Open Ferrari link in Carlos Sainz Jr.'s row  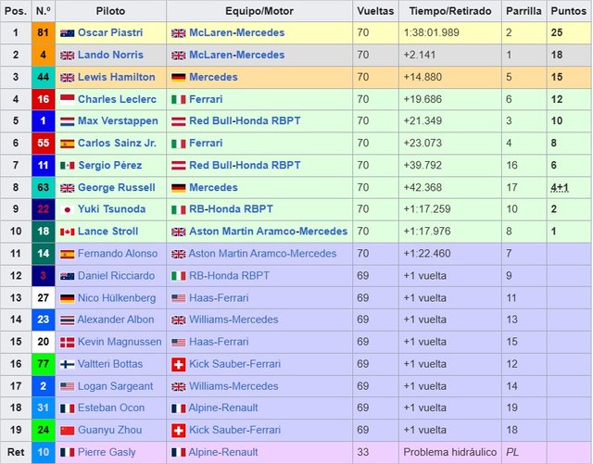[206, 144]
